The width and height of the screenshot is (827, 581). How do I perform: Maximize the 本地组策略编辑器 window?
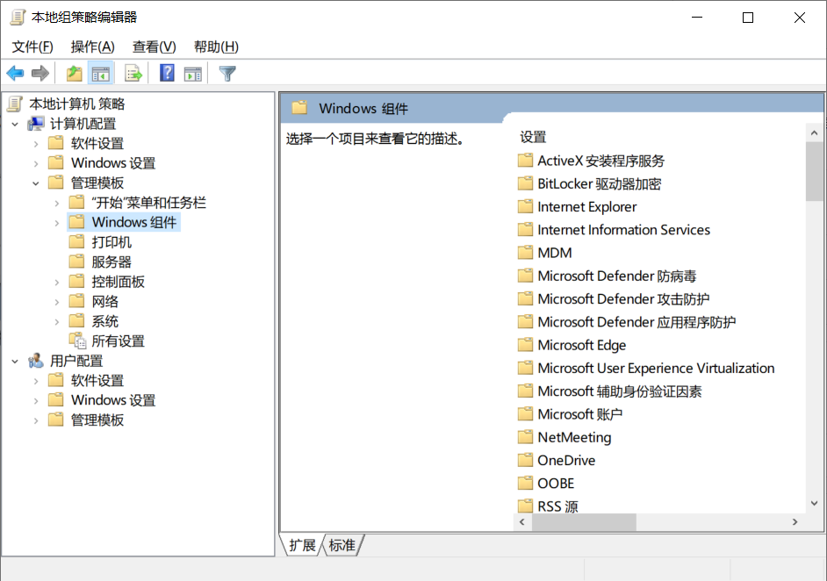click(x=748, y=18)
